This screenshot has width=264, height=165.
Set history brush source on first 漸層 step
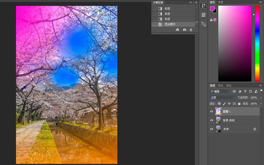coord(154,9)
